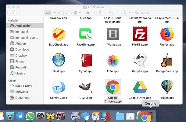This screenshot has width=186, height=122.
Task: Open Dropbox folder in the sidebar
Action: pyautogui.click(x=25, y=55)
